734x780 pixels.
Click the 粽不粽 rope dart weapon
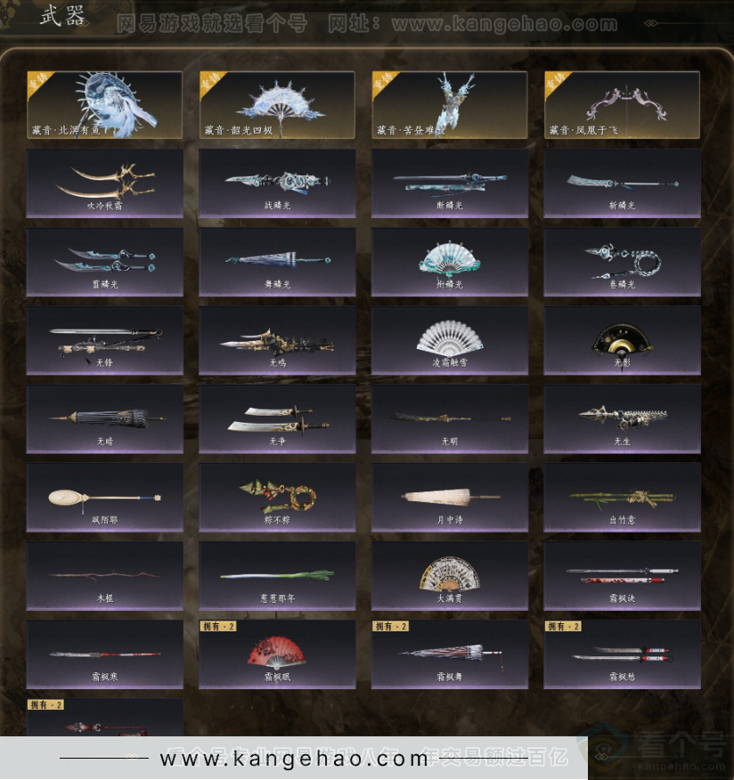[277, 498]
